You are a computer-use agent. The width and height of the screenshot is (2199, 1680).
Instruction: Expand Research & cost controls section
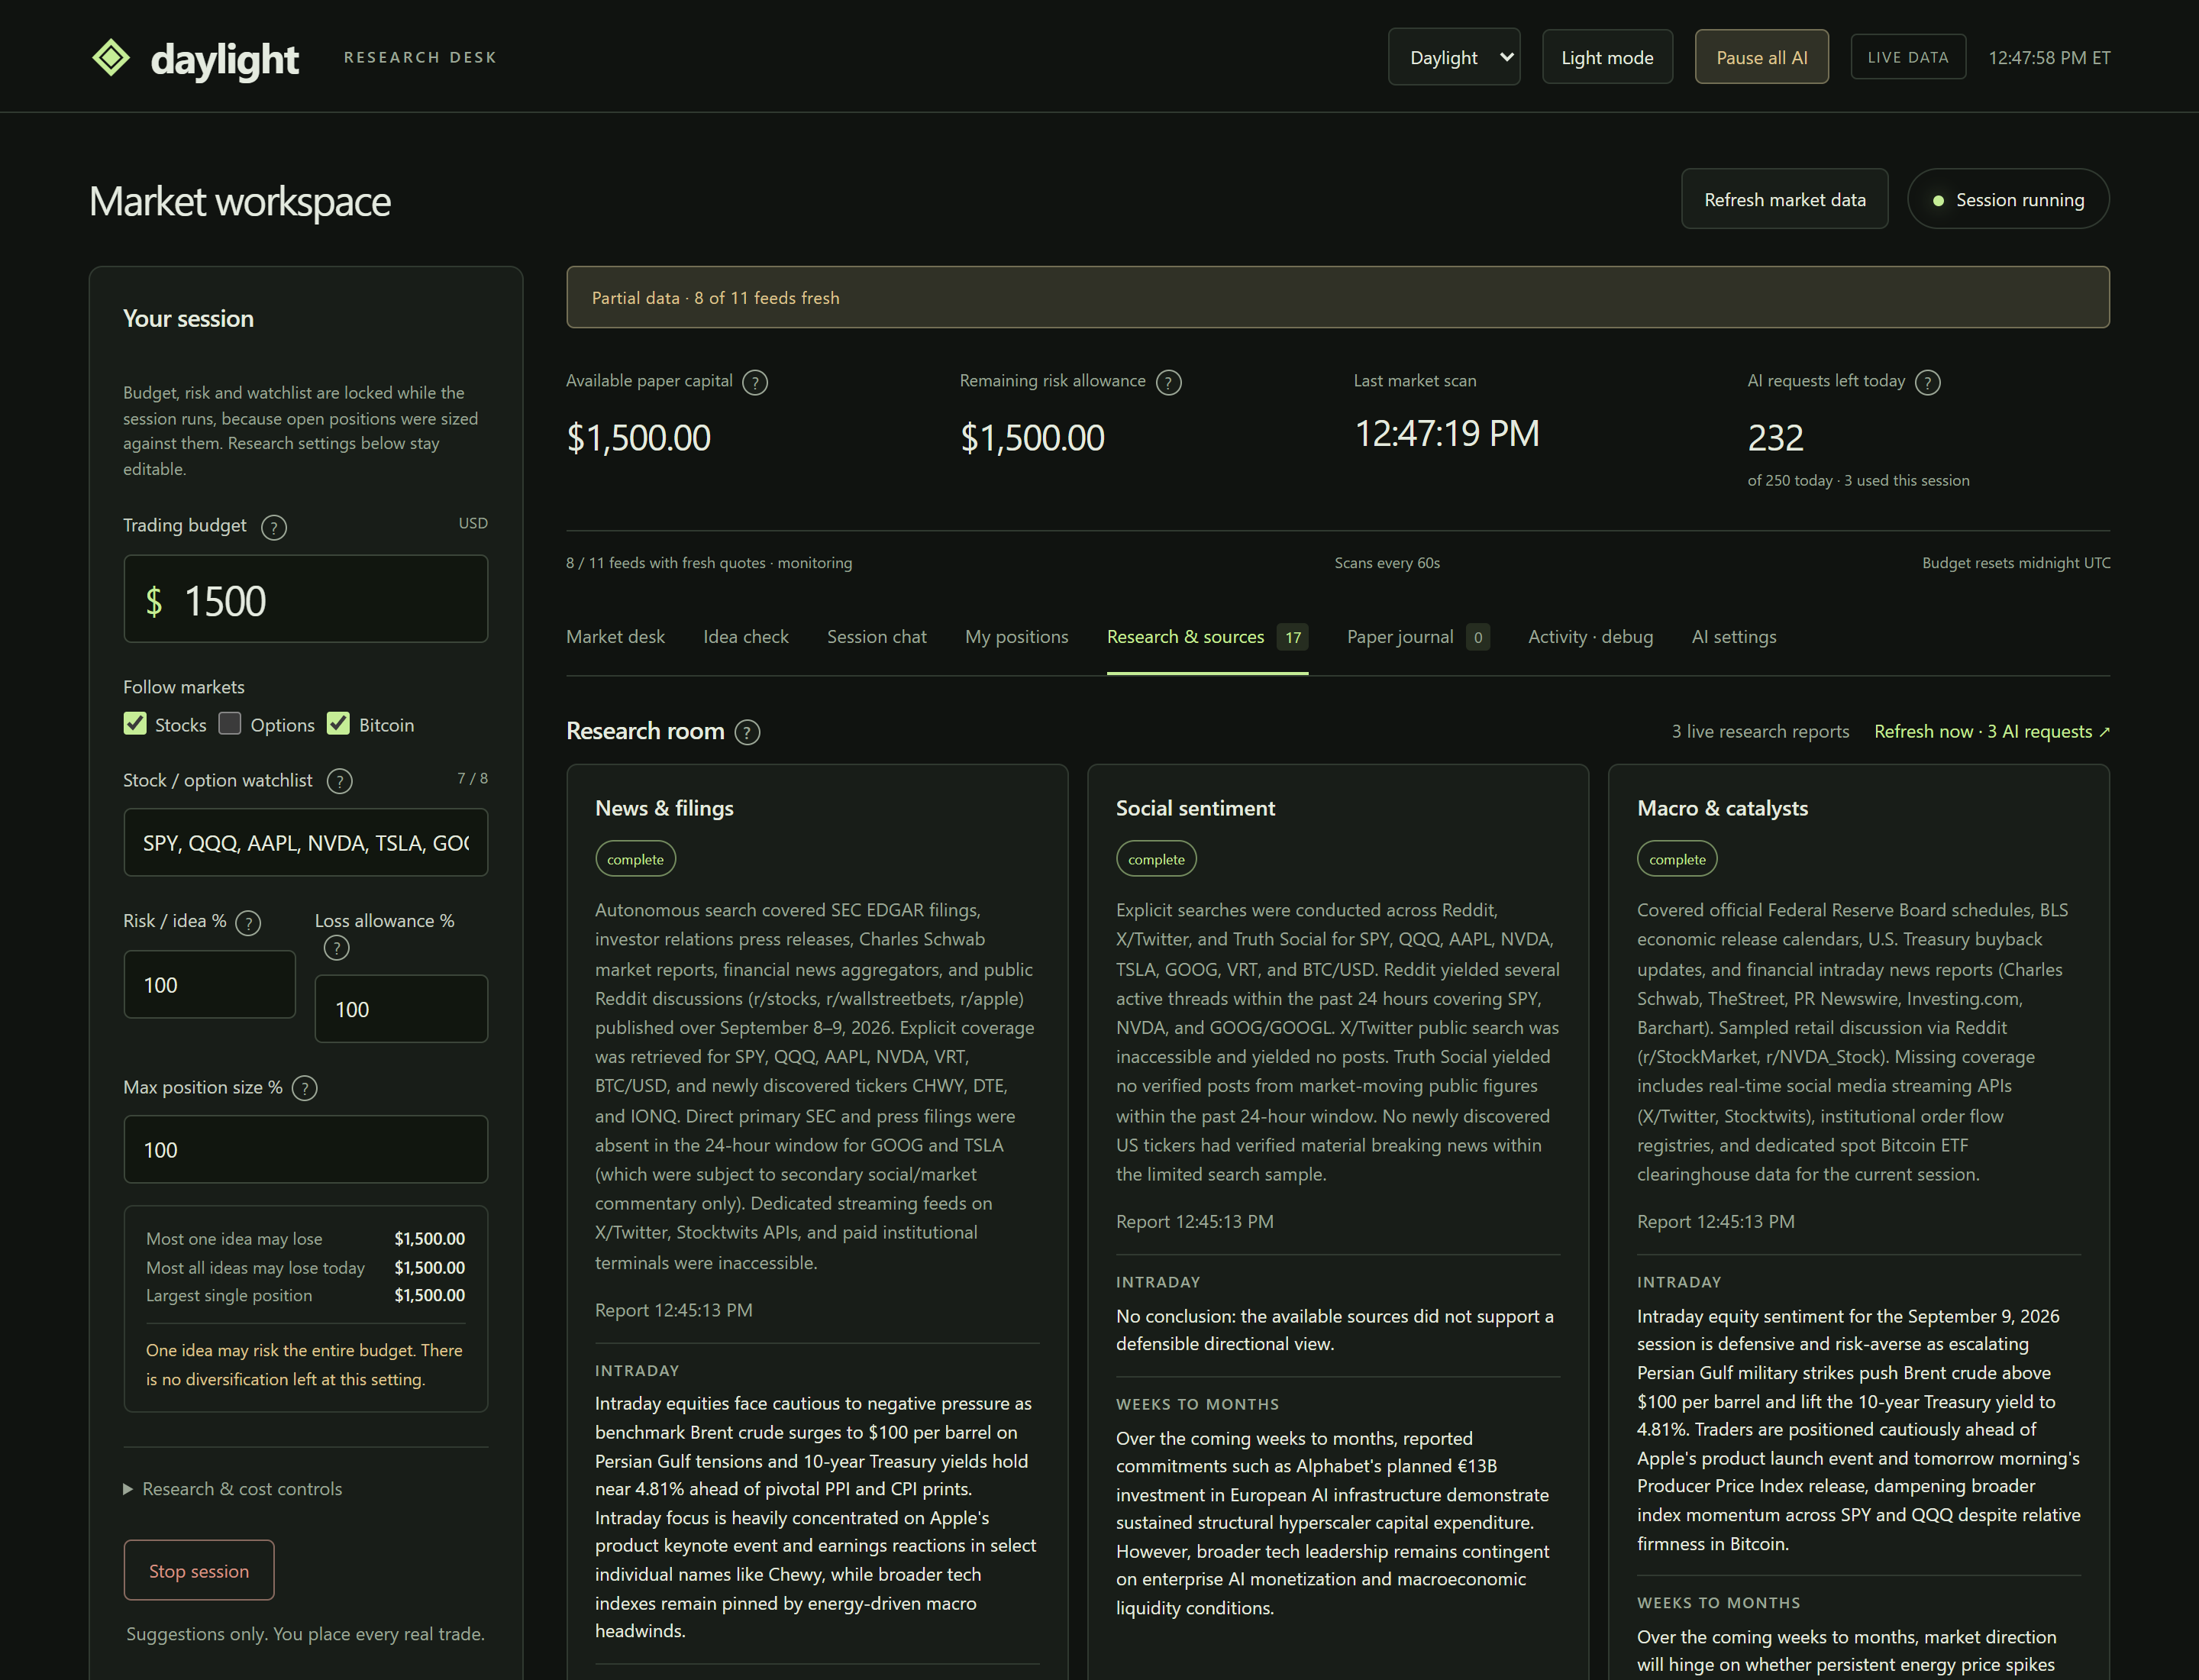click(232, 1488)
